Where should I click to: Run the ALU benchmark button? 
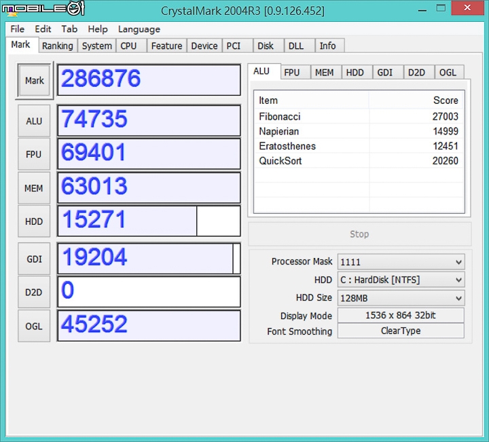34,121
